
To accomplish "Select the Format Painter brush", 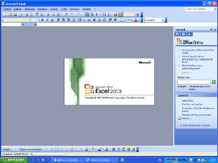I will tap(66, 15).
